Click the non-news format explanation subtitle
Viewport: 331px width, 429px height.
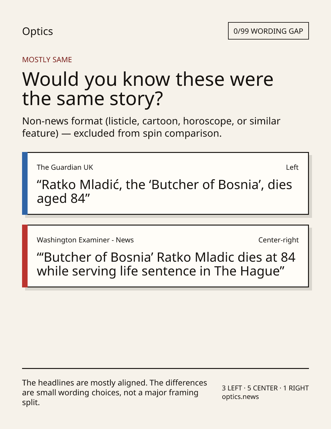click(151, 127)
